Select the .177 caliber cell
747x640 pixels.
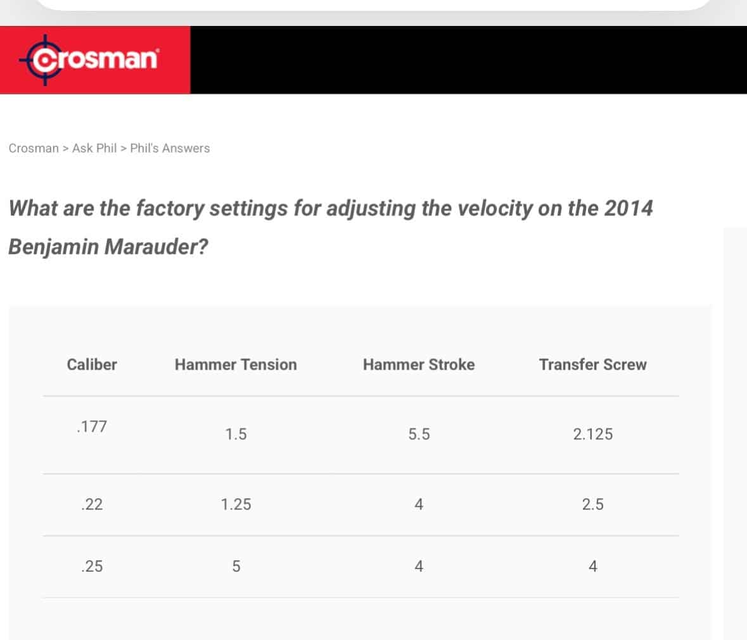(92, 427)
